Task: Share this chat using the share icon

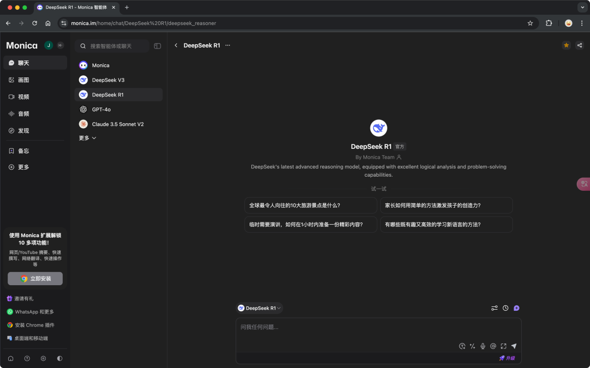Action: point(580,45)
